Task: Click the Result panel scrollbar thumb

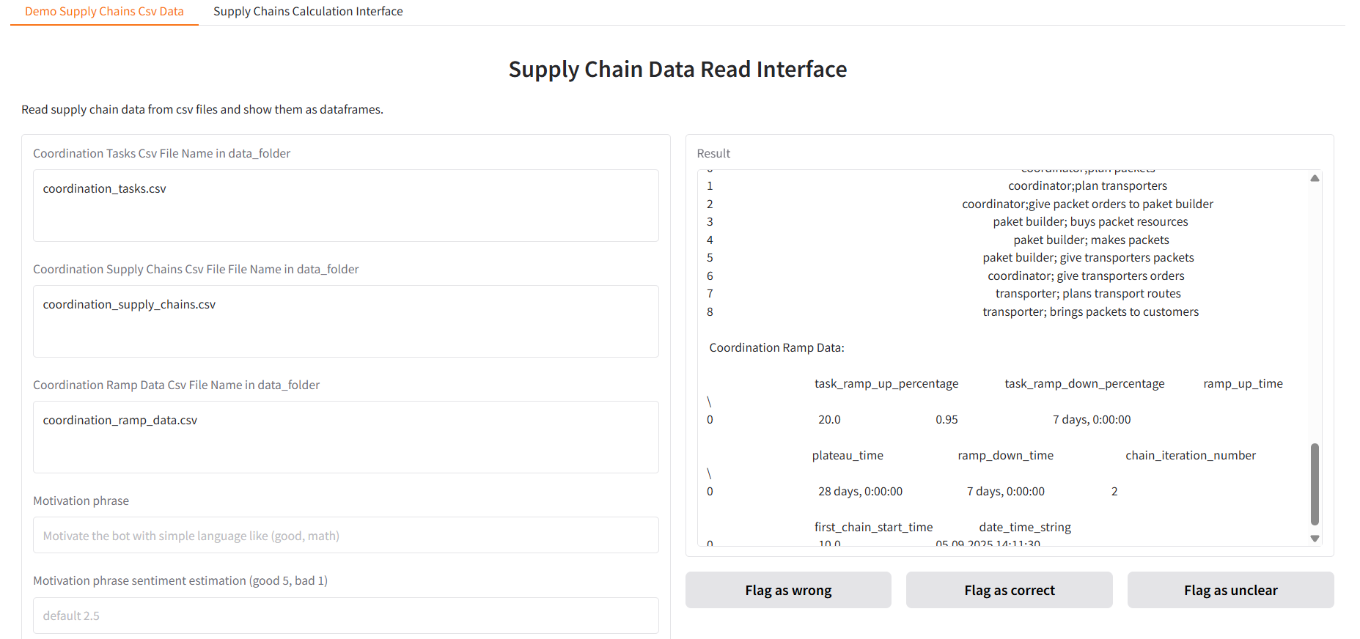Action: tap(1315, 484)
